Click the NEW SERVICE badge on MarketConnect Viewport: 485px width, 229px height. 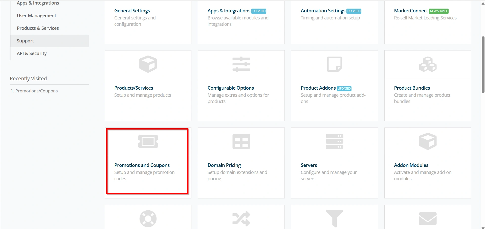439,11
